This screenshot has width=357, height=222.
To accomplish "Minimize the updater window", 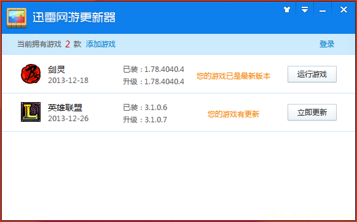I will [x=323, y=10].
